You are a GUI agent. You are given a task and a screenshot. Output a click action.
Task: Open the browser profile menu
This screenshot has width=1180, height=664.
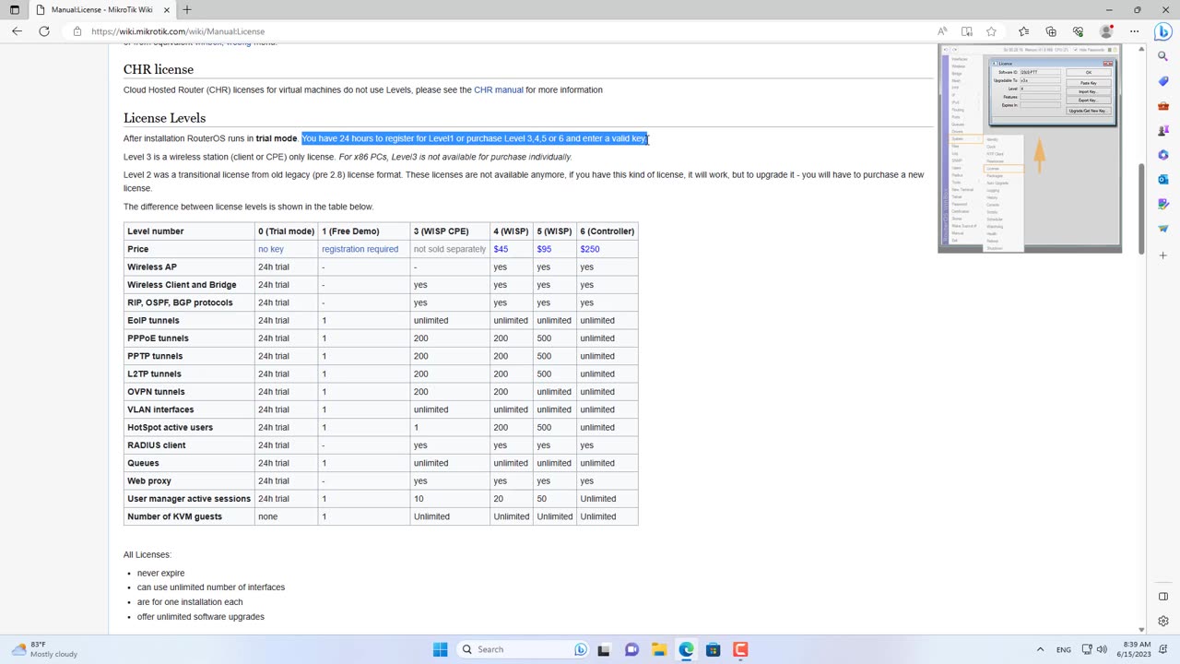pyautogui.click(x=1106, y=31)
